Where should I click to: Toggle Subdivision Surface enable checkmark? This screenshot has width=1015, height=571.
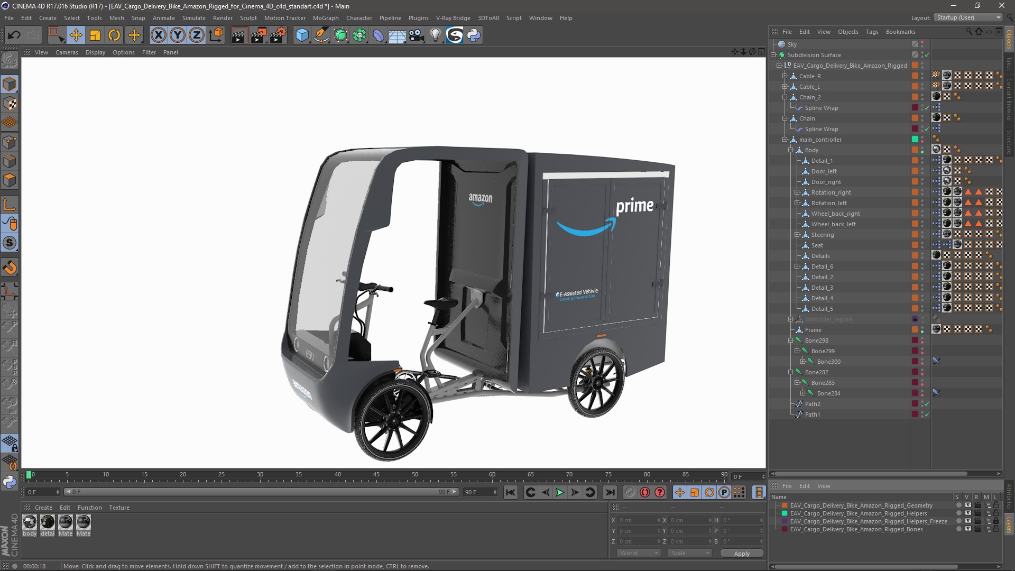click(x=927, y=55)
